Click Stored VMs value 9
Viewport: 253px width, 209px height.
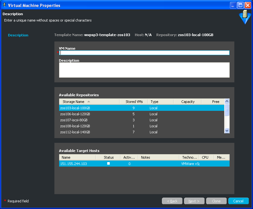click(133, 108)
